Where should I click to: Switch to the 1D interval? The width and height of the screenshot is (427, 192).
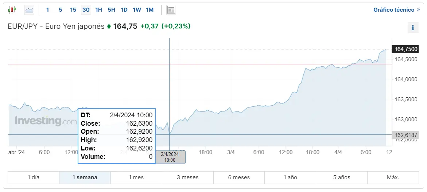tap(124, 10)
